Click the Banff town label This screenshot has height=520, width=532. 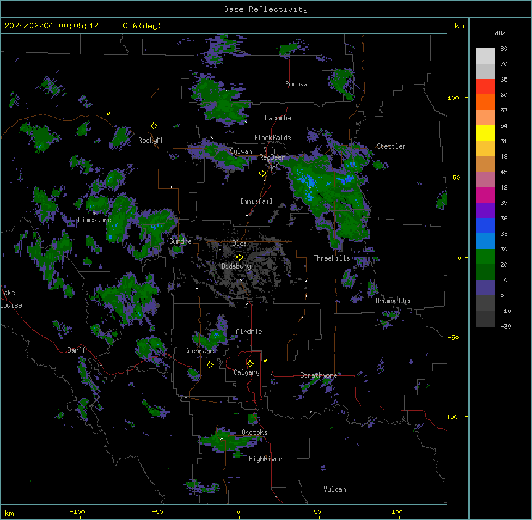click(x=77, y=350)
